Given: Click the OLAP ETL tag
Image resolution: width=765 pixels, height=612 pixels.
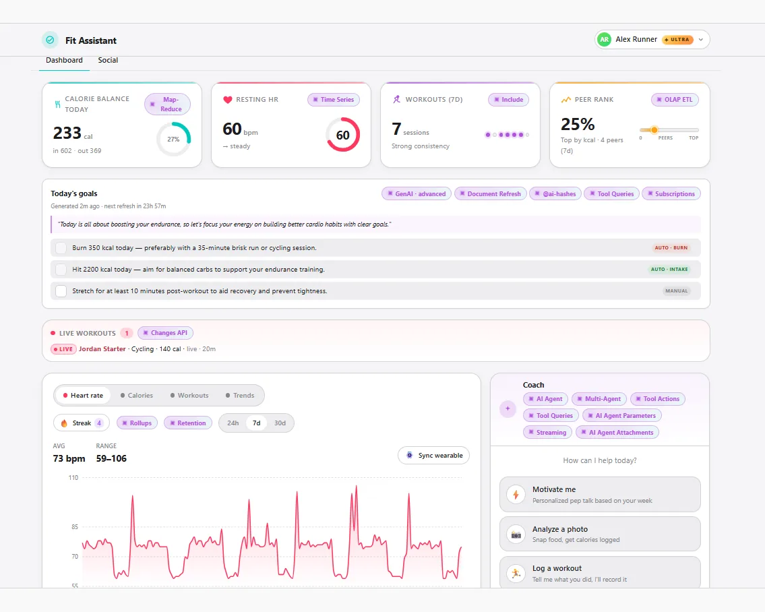Looking at the screenshot, I should (x=675, y=100).
